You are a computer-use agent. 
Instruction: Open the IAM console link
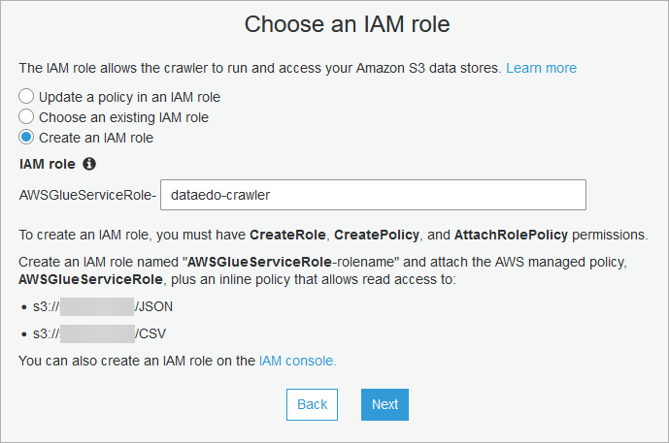click(297, 361)
